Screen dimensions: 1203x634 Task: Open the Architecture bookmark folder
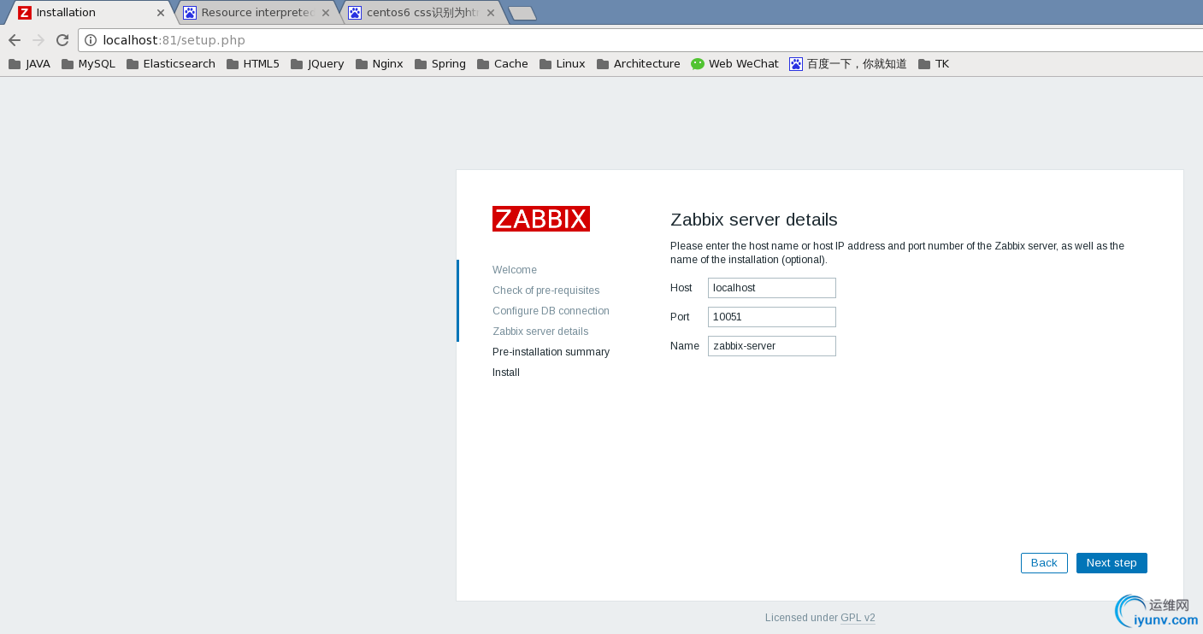639,64
